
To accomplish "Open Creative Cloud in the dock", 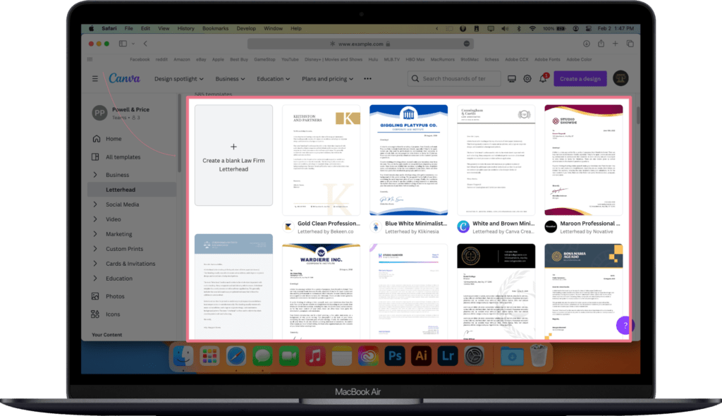I will (368, 356).
